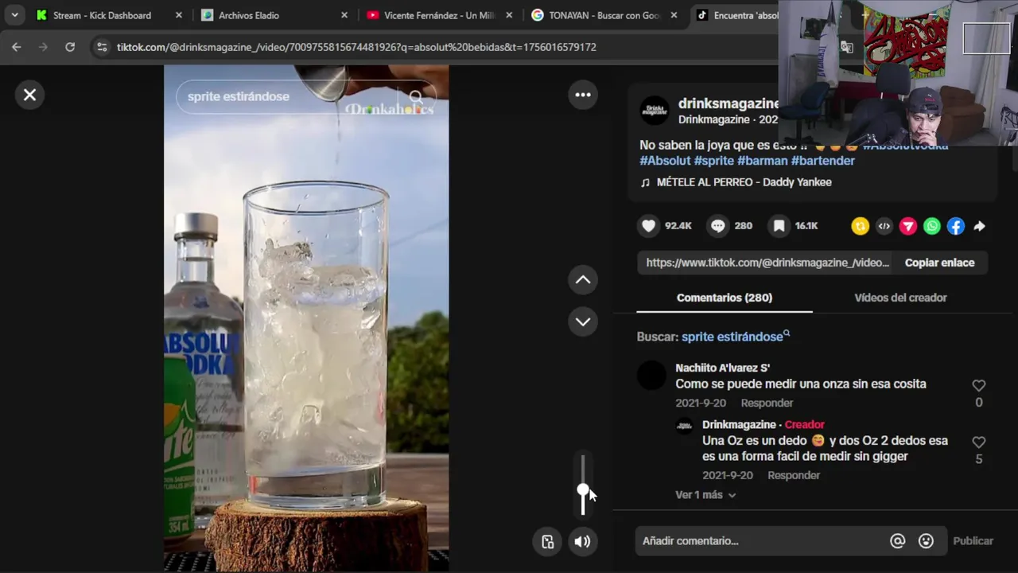Open emoji picker in comment box
Viewport: 1018px width, 573px height.
[x=926, y=541]
